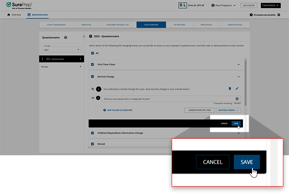Screen dimensions: 289x194
Task: Collapse the Marital Change section
Action: click(239, 77)
